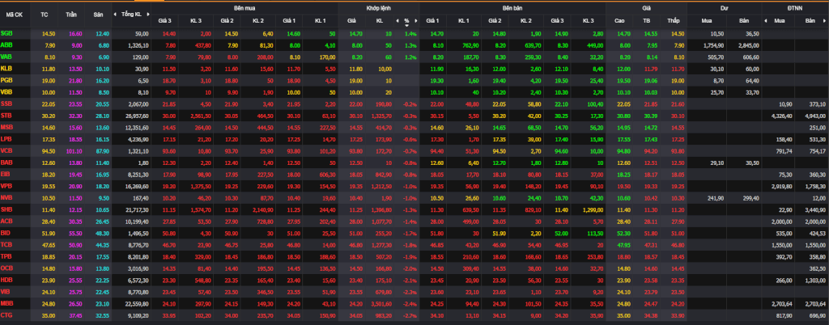Open the TPB stock symbol

(x=6, y=257)
